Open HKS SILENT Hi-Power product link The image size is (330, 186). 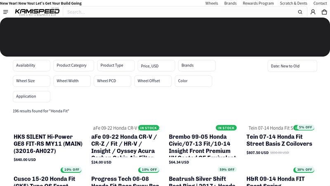pos(48,144)
